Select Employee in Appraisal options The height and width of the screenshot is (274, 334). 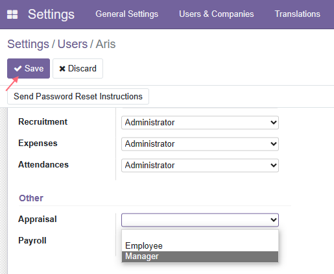pos(200,246)
